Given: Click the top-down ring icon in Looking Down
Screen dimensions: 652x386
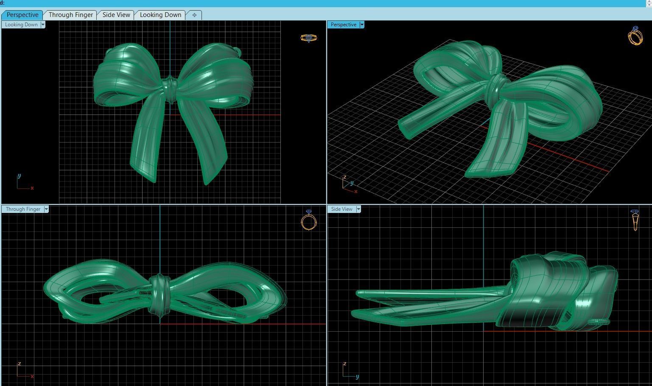Looking at the screenshot, I should (x=309, y=38).
